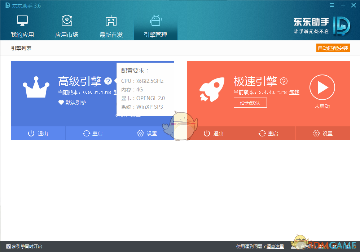Switch to the 应用市场 tab

(67, 26)
